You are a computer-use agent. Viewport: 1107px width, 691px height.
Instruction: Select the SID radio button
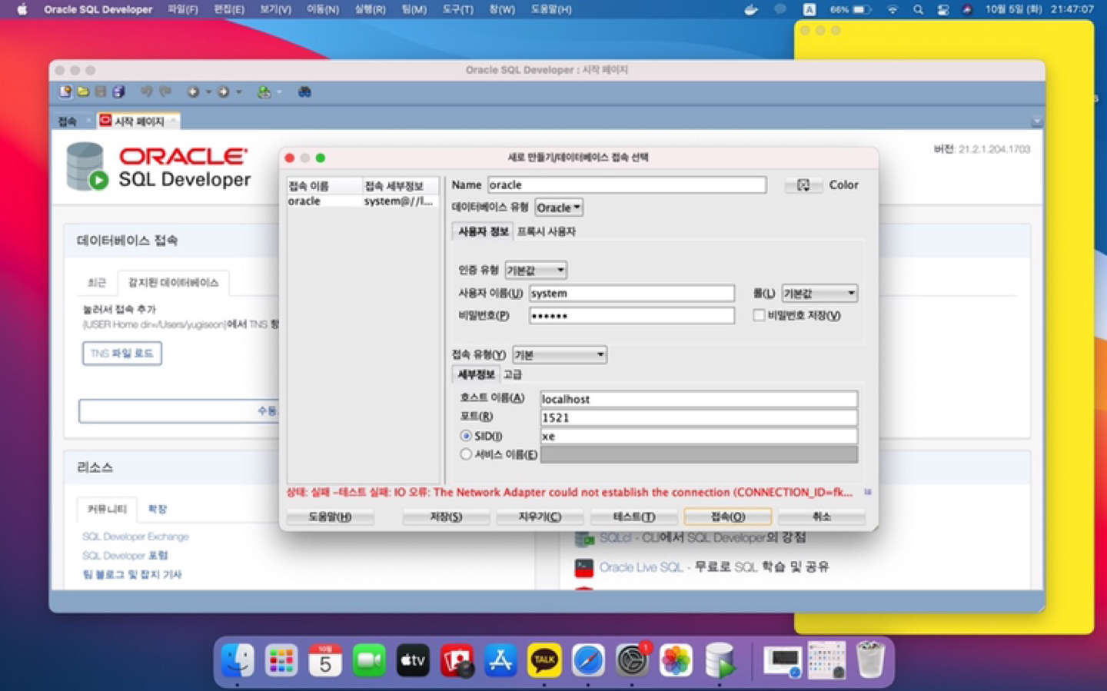[x=466, y=436]
